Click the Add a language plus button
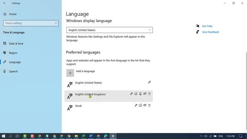Image resolution: width=247 pixels, height=139 pixels. pos(70,73)
